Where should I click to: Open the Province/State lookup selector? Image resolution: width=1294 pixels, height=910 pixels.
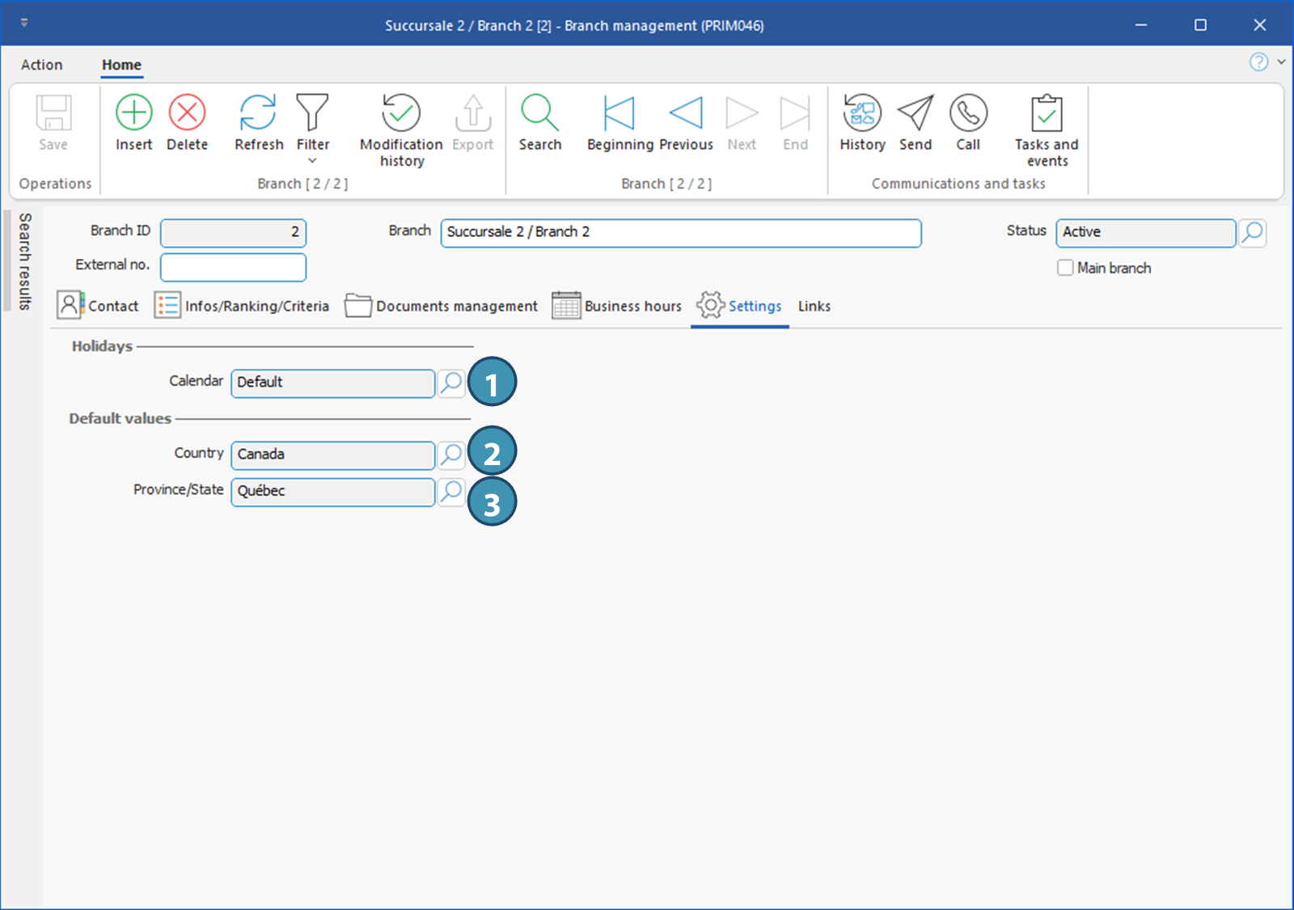click(x=451, y=492)
